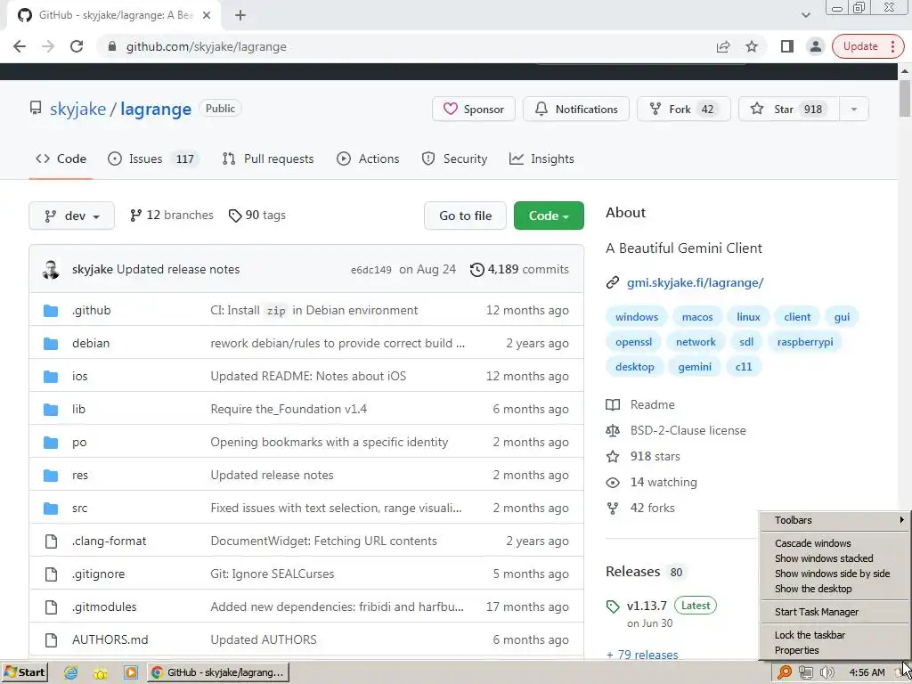This screenshot has height=684, width=912.
Task: Open the Readme link in About
Action: (x=640, y=405)
